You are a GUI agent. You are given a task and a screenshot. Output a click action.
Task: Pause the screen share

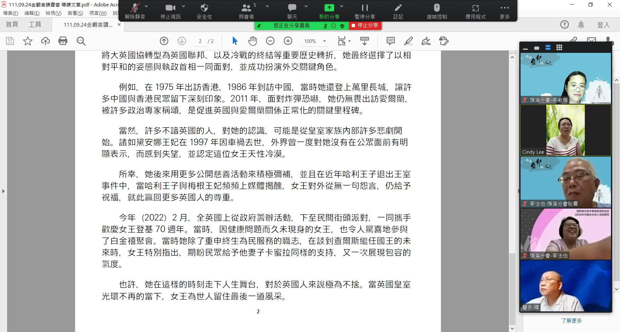[365, 11]
